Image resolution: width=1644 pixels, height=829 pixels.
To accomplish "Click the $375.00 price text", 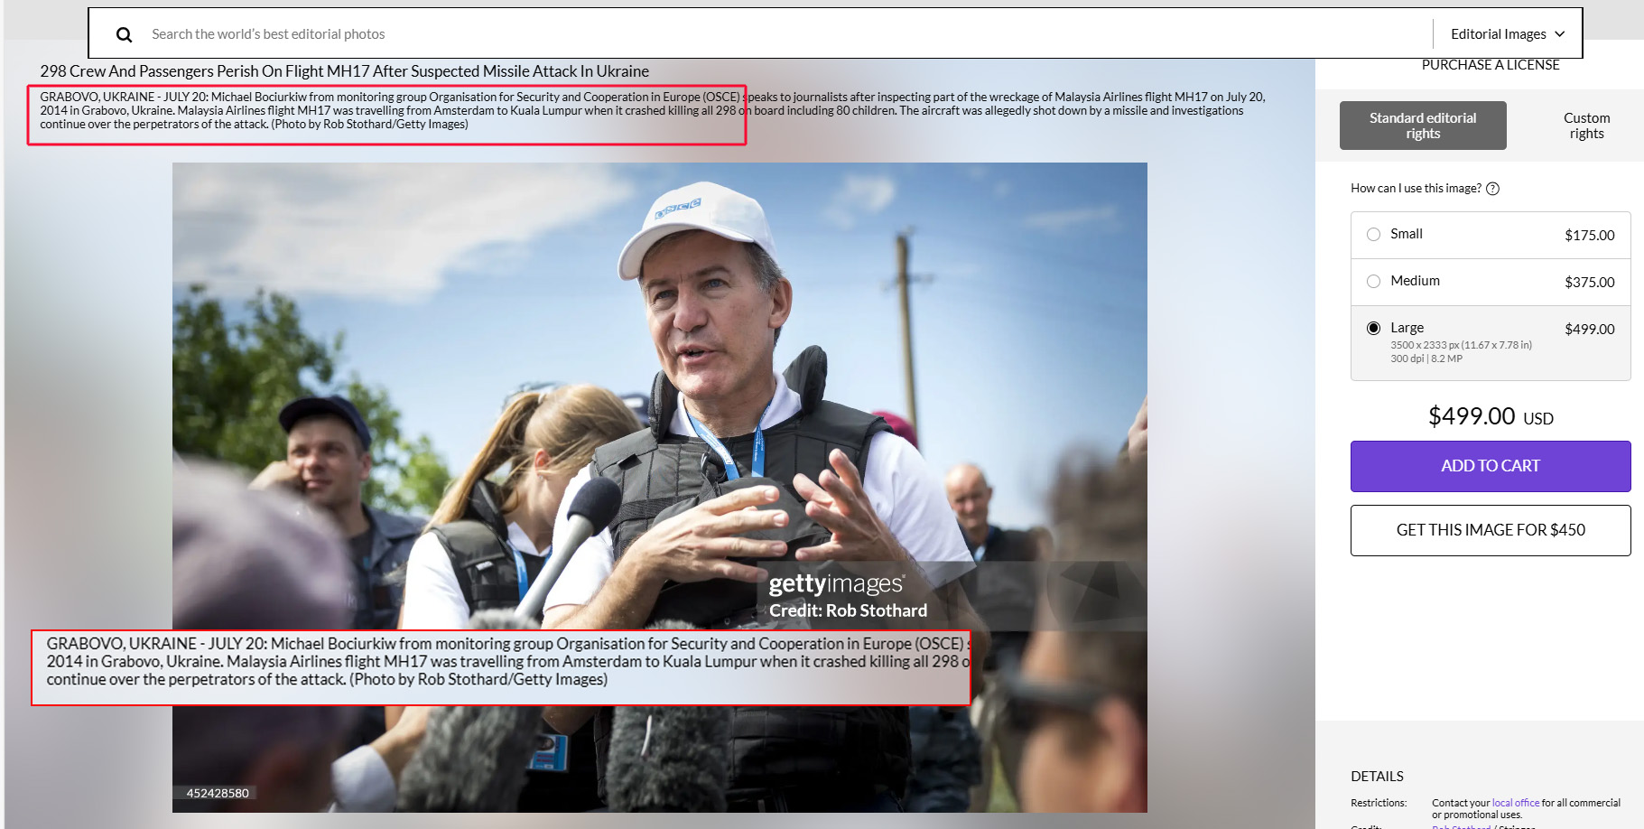I will click(x=1589, y=282).
